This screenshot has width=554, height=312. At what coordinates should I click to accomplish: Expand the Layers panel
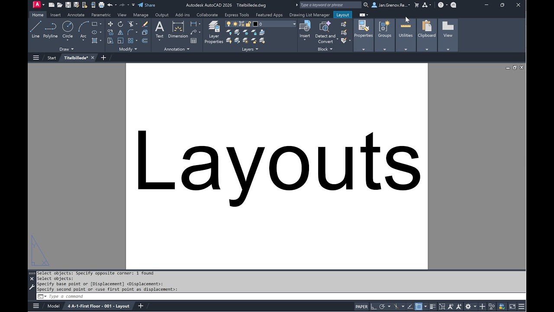(x=250, y=49)
